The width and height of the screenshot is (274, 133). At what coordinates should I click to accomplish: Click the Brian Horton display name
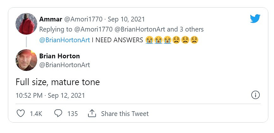coord(59,56)
